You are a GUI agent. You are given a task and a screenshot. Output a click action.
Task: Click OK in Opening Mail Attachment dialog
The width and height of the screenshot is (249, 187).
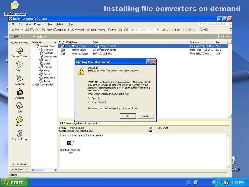pos(128,116)
